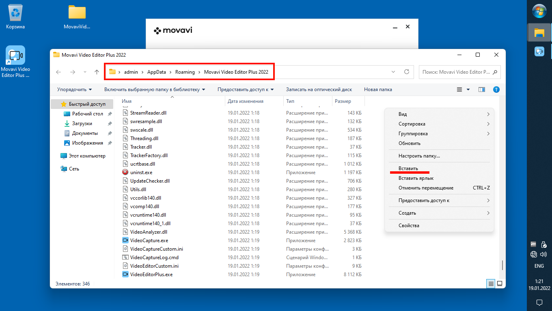The height and width of the screenshot is (311, 552).
Task: Open Recycle Bin desktop icon
Action: [x=15, y=16]
